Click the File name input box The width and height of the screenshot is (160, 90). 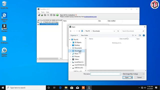(x=106, y=74)
